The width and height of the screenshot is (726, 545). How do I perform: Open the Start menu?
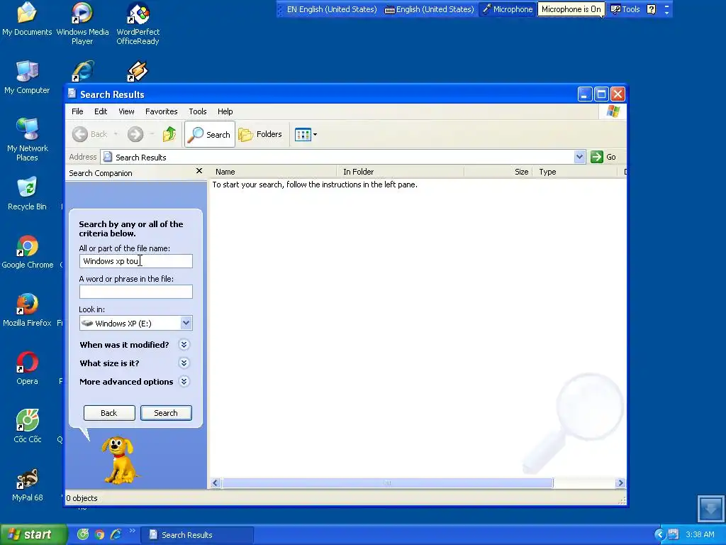click(33, 535)
